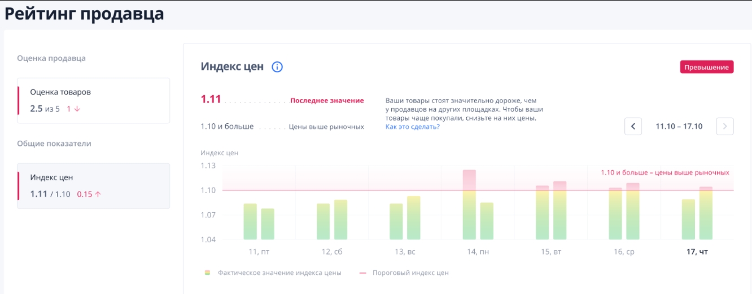Click legend item Пороговый индекс цен
This screenshot has width=752, height=294.
coord(404,273)
